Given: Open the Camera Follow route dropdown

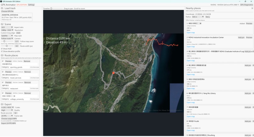Looking at the screenshot, I should (x=7, y=38).
